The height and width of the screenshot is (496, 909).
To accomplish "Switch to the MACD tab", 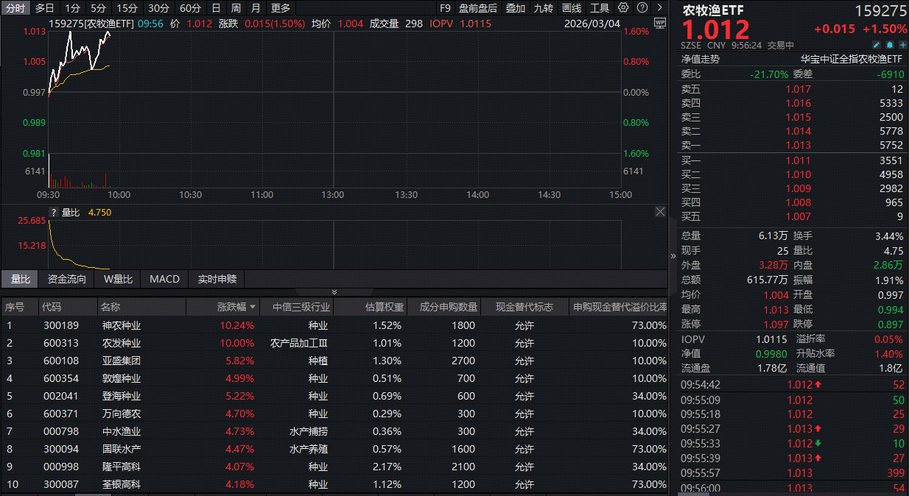I will click(164, 279).
